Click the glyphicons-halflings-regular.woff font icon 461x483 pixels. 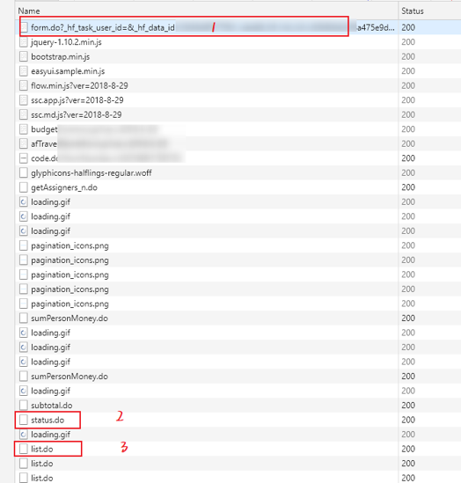[24, 172]
